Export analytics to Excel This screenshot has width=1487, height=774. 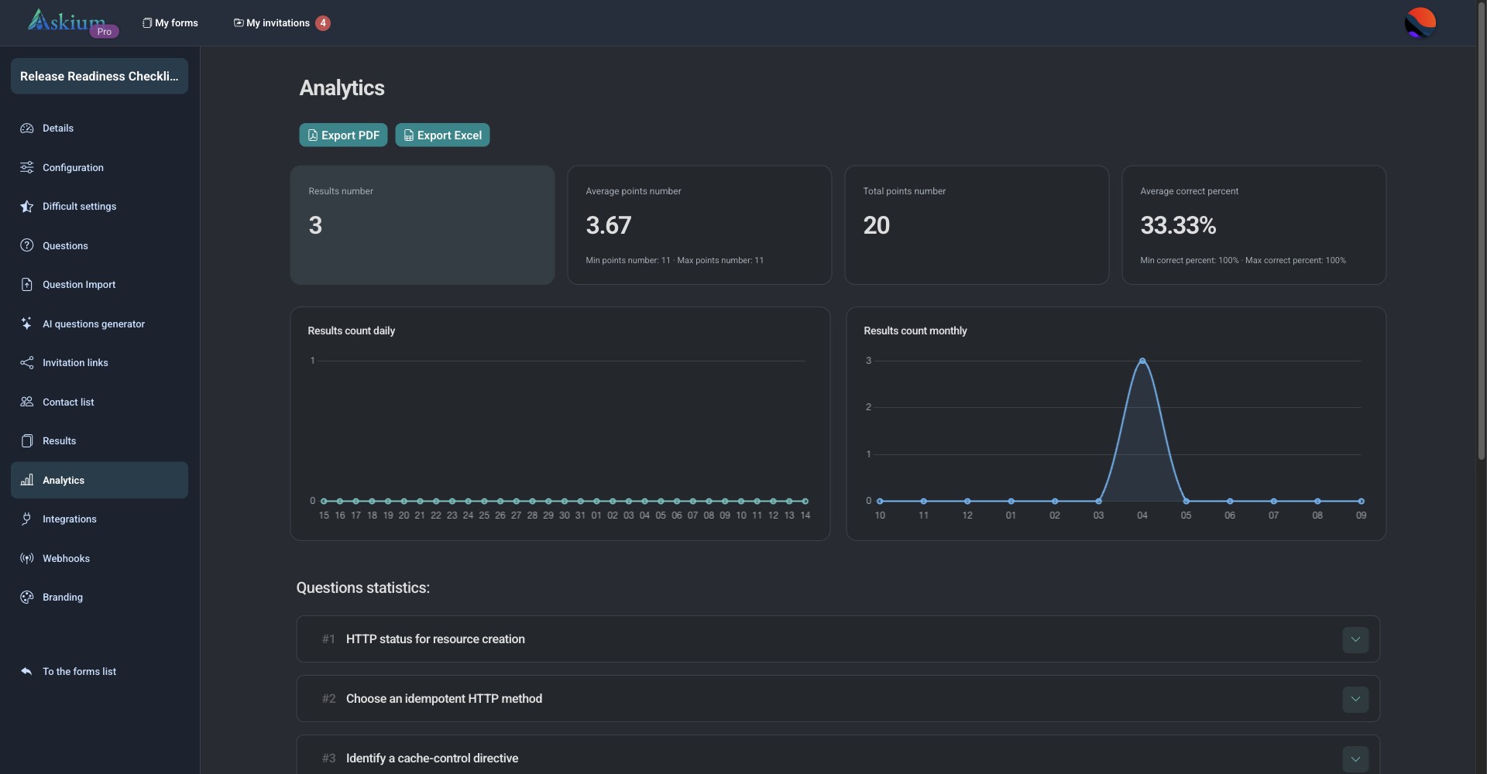coord(442,135)
